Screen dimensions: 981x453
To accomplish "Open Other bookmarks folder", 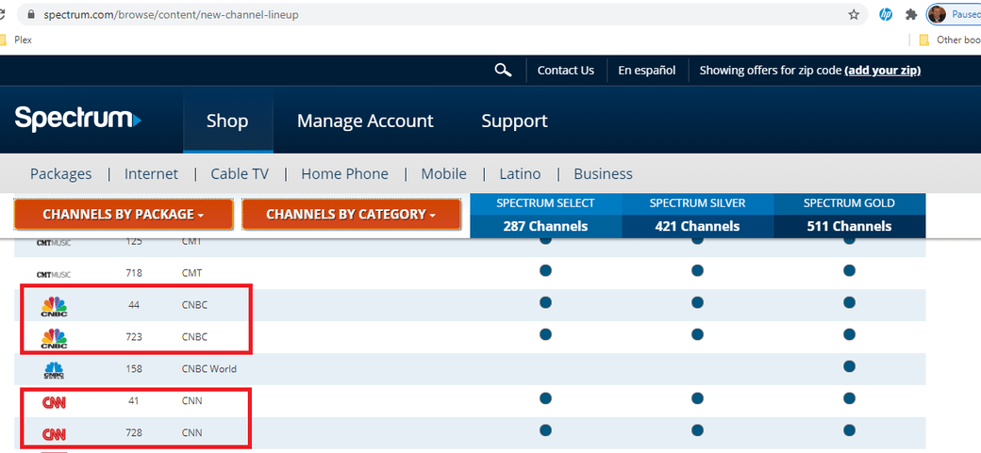I will pyautogui.click(x=949, y=40).
